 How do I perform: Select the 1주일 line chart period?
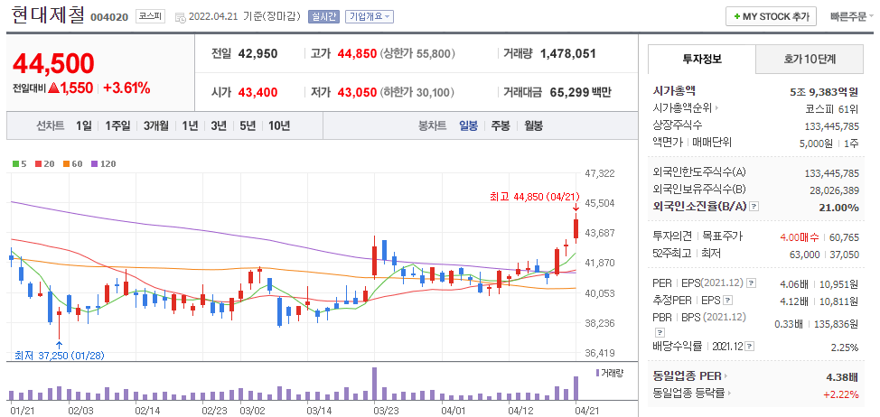117,125
